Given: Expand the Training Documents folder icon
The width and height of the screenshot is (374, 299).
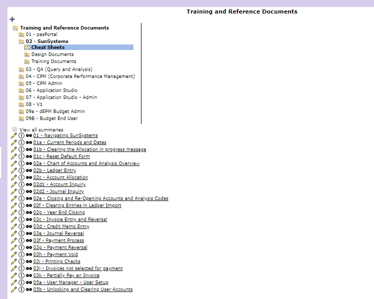Looking at the screenshot, I should tap(27, 62).
